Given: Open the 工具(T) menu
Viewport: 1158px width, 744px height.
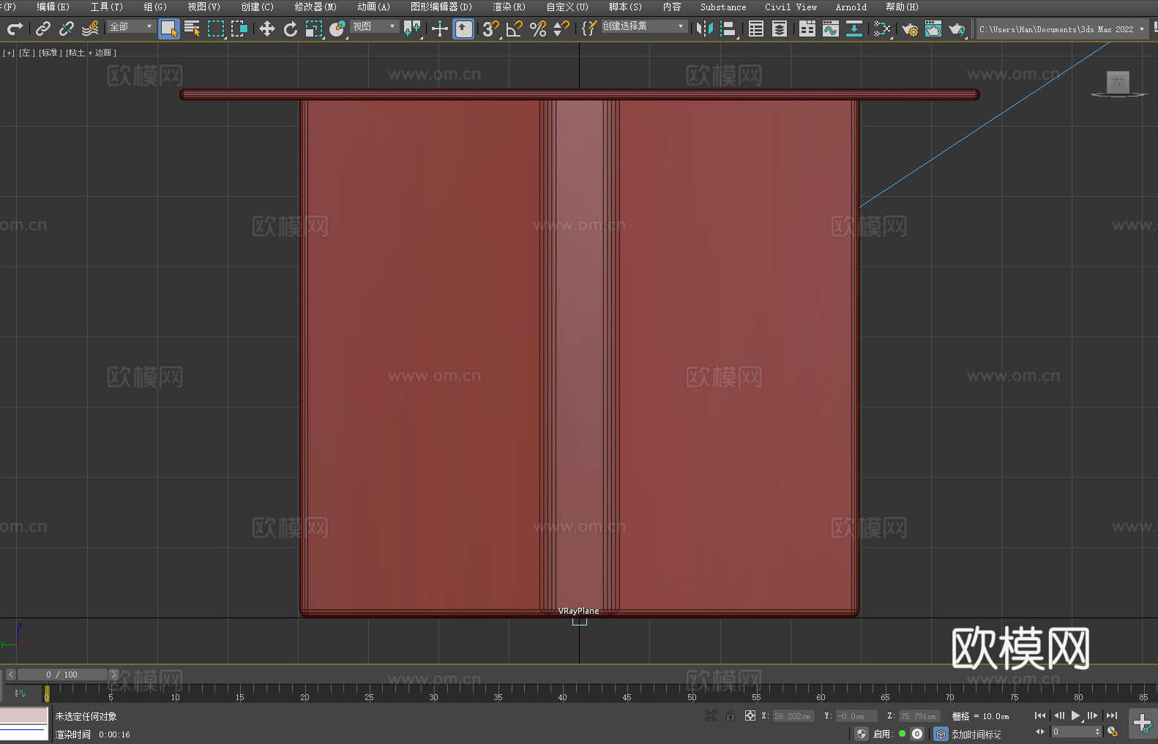Looking at the screenshot, I should (106, 7).
